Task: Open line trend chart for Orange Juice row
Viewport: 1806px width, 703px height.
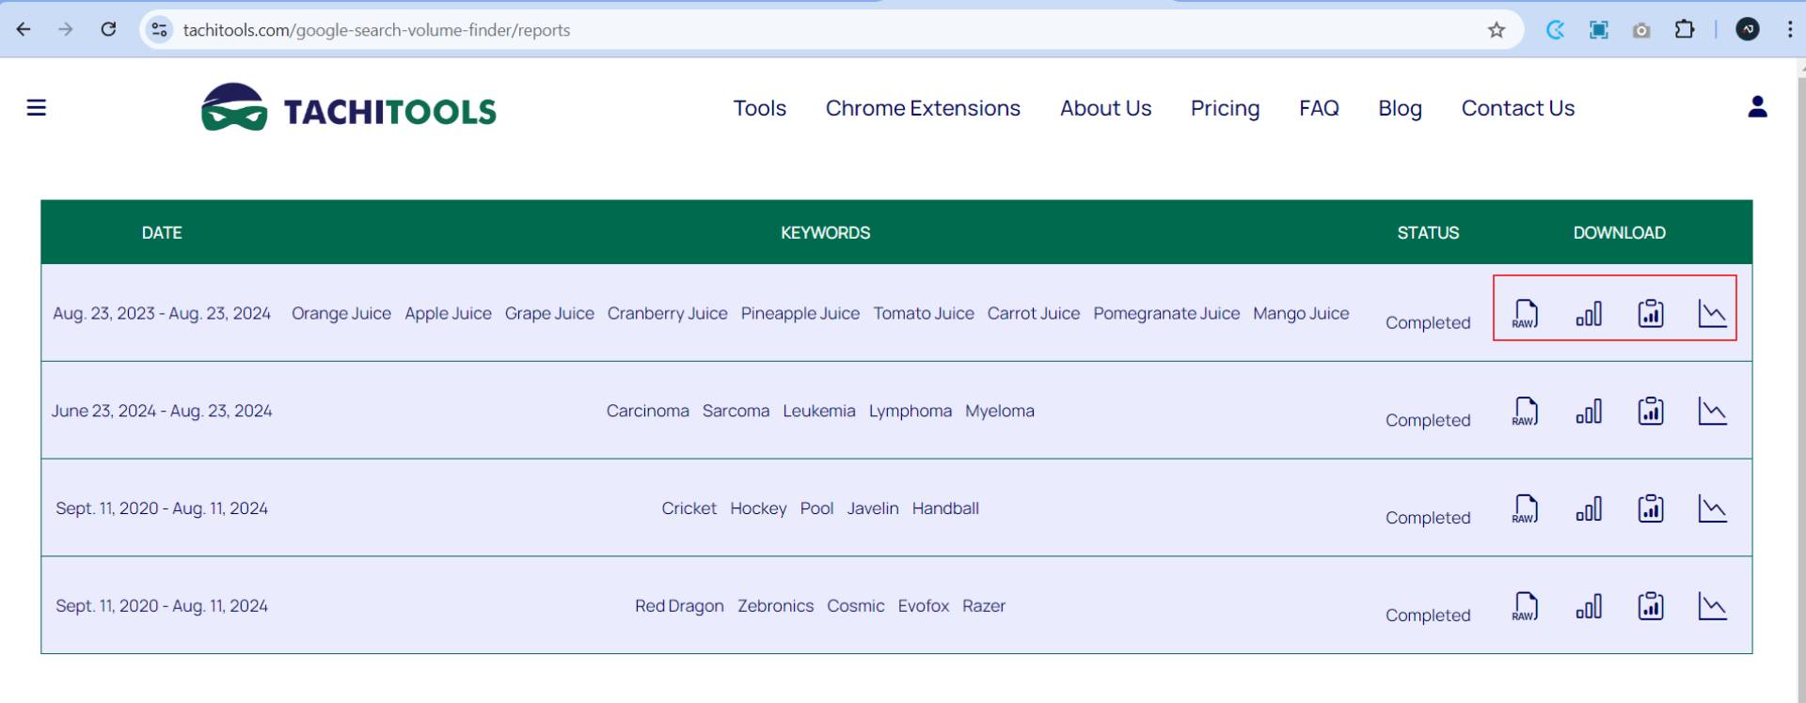Action: (1712, 313)
